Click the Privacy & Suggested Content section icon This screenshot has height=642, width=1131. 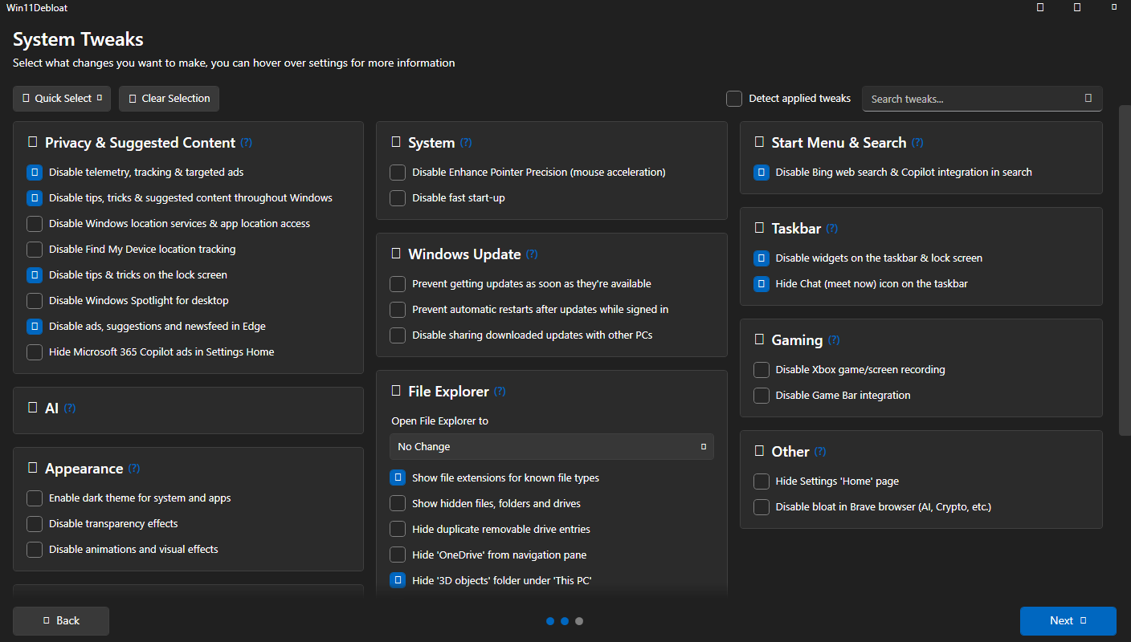click(x=33, y=142)
